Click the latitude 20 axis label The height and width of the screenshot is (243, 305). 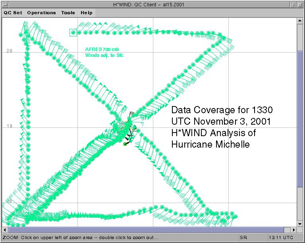click(9, 51)
